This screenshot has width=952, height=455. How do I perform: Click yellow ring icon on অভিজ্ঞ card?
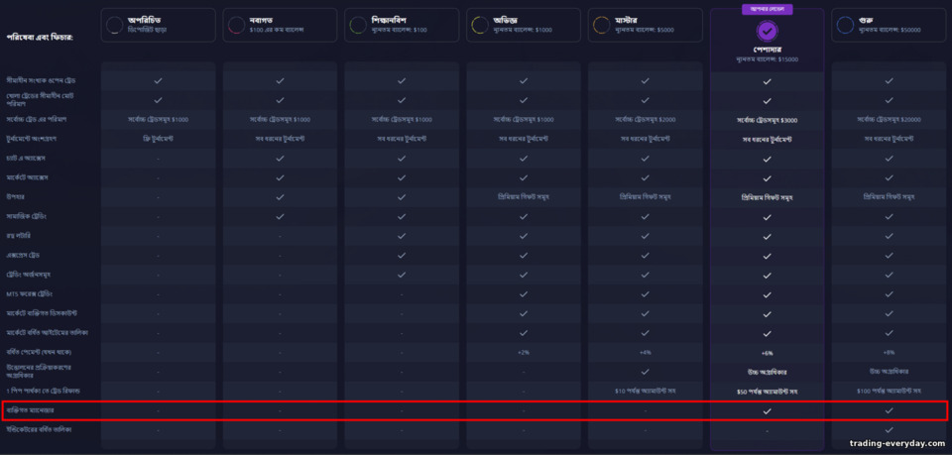[x=480, y=25]
